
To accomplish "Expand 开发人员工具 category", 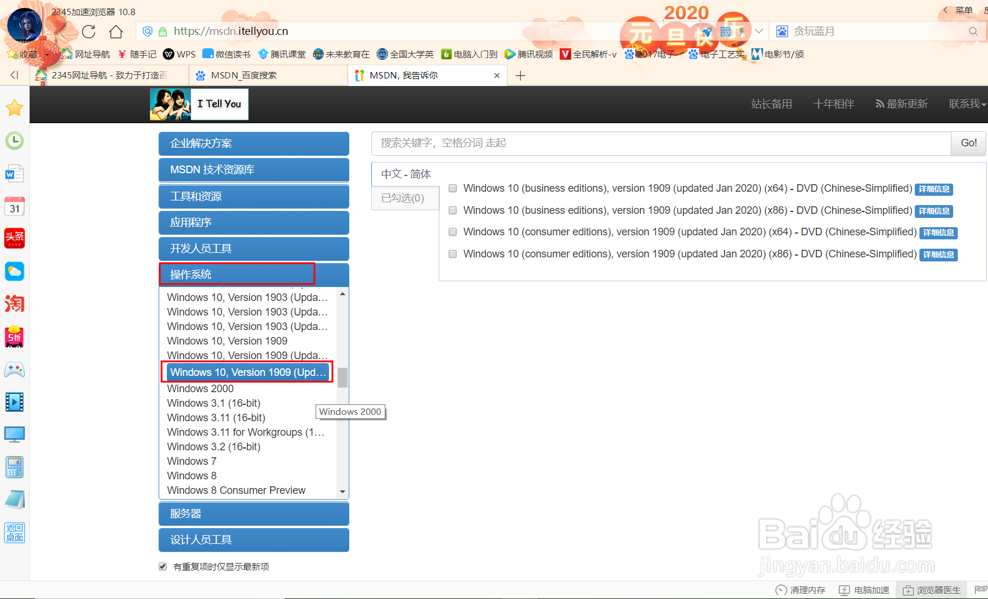I will (x=254, y=249).
